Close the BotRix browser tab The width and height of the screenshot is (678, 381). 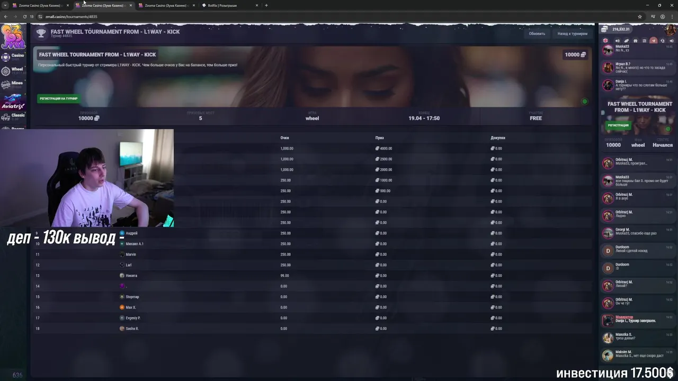pos(257,5)
